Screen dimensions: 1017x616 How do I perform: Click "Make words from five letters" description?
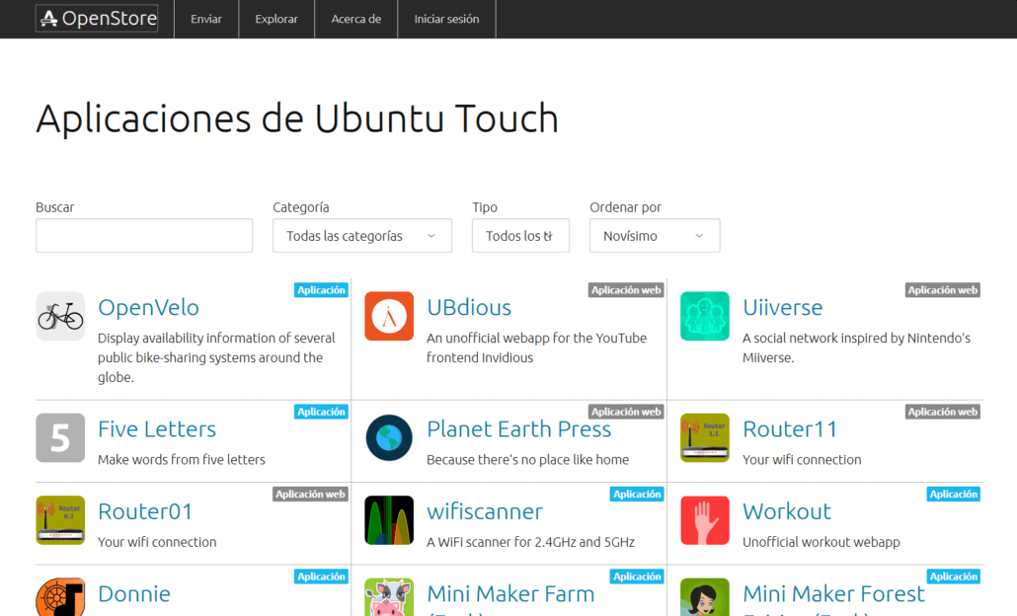182,460
